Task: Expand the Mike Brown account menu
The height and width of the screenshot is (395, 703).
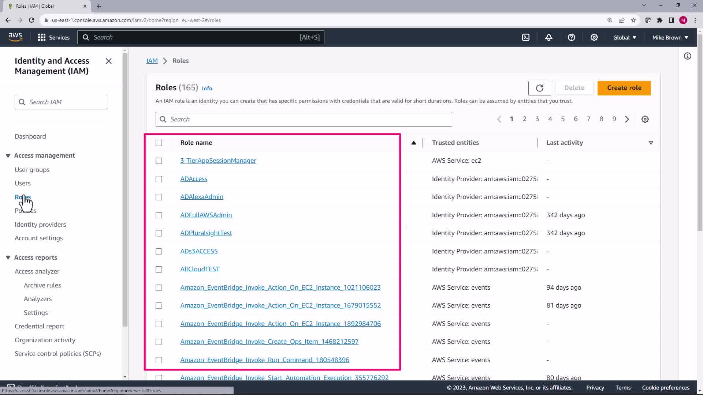Action: pyautogui.click(x=670, y=38)
